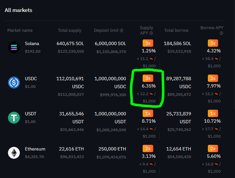The height and width of the screenshot is (178, 235).
Task: Click deposit limit 6,000,000 SOL
Action: [111, 43]
